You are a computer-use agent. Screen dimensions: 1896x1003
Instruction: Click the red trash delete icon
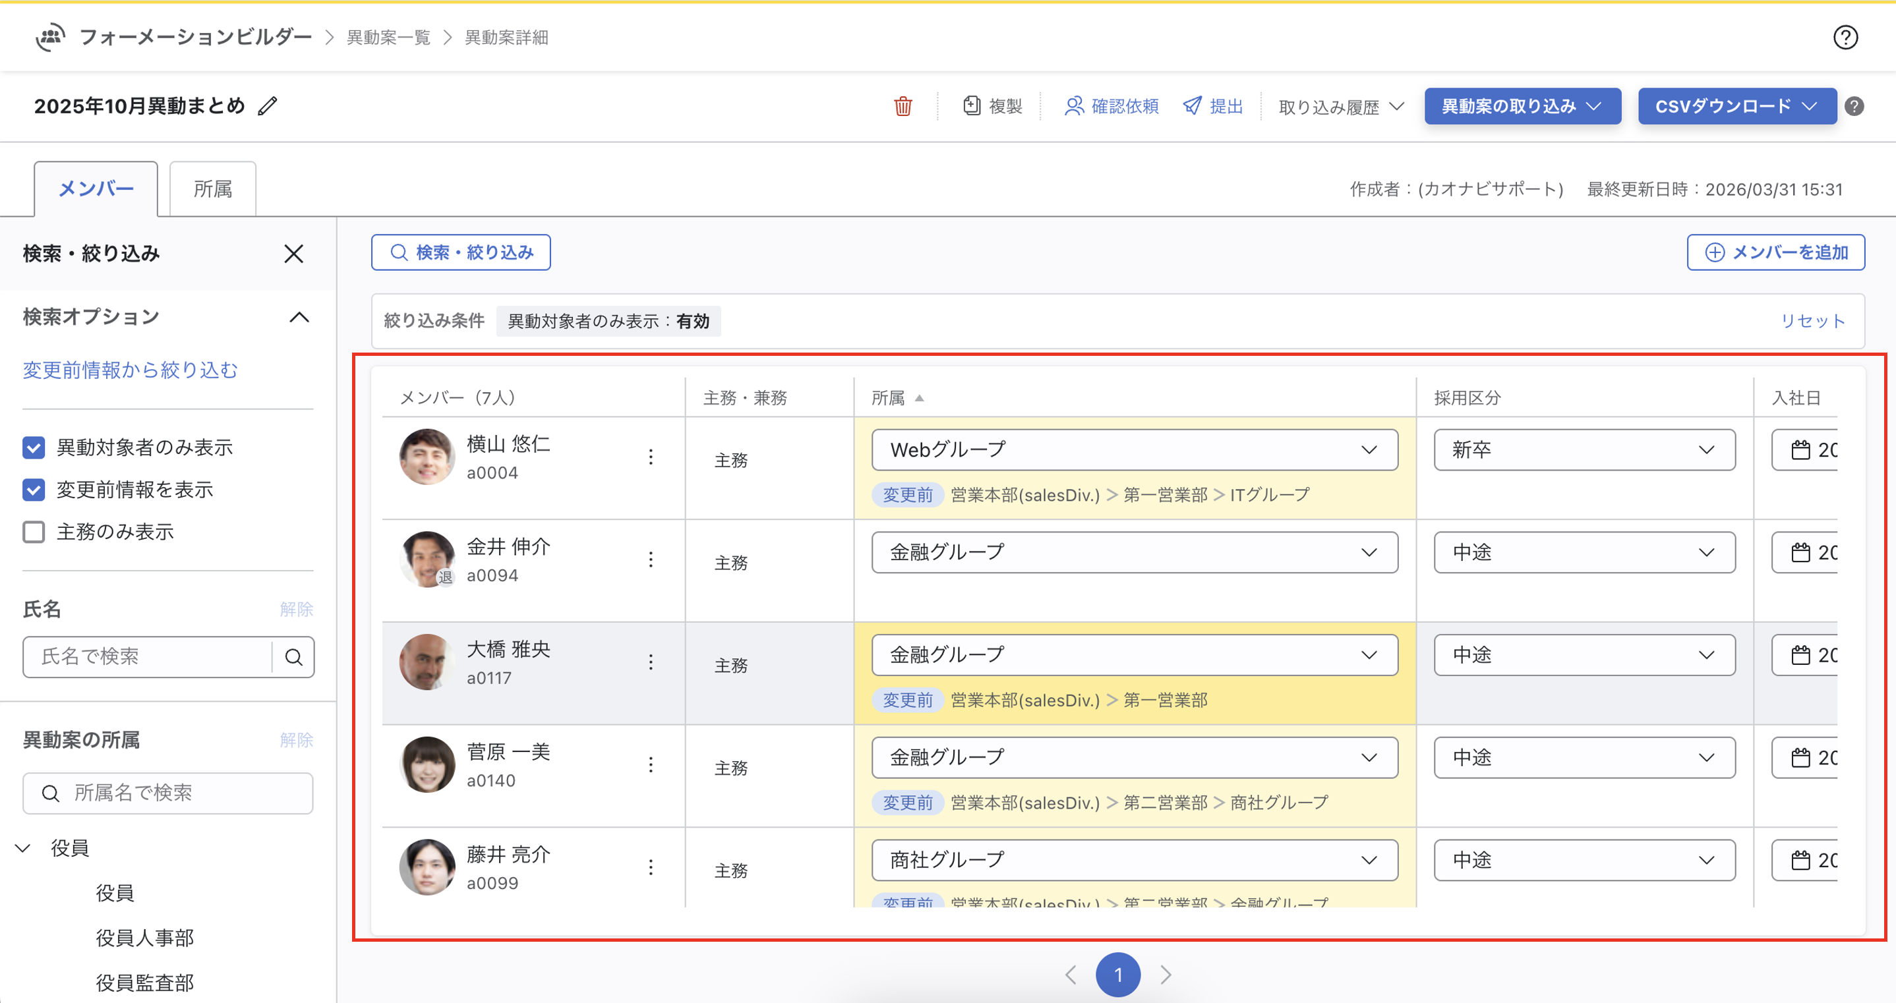pos(903,107)
